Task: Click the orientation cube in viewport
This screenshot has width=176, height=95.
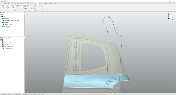Action: pos(170,17)
